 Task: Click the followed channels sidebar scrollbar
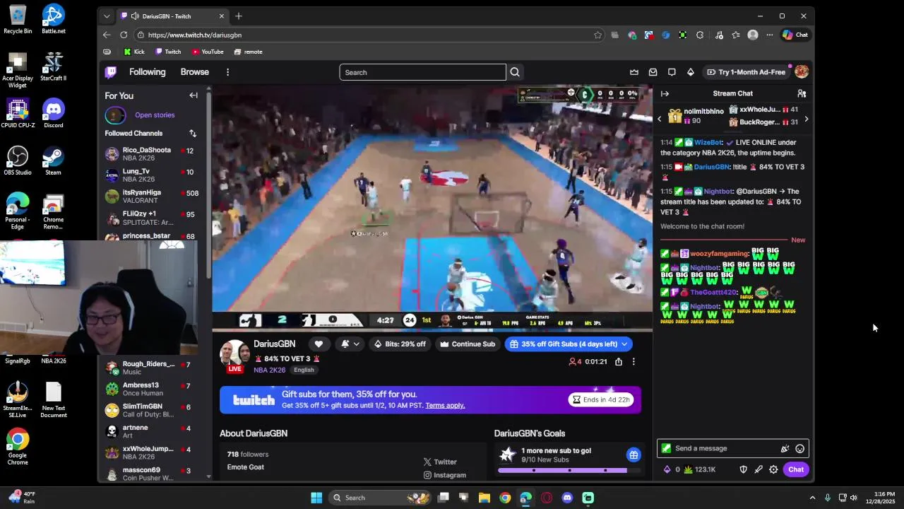tap(208, 184)
